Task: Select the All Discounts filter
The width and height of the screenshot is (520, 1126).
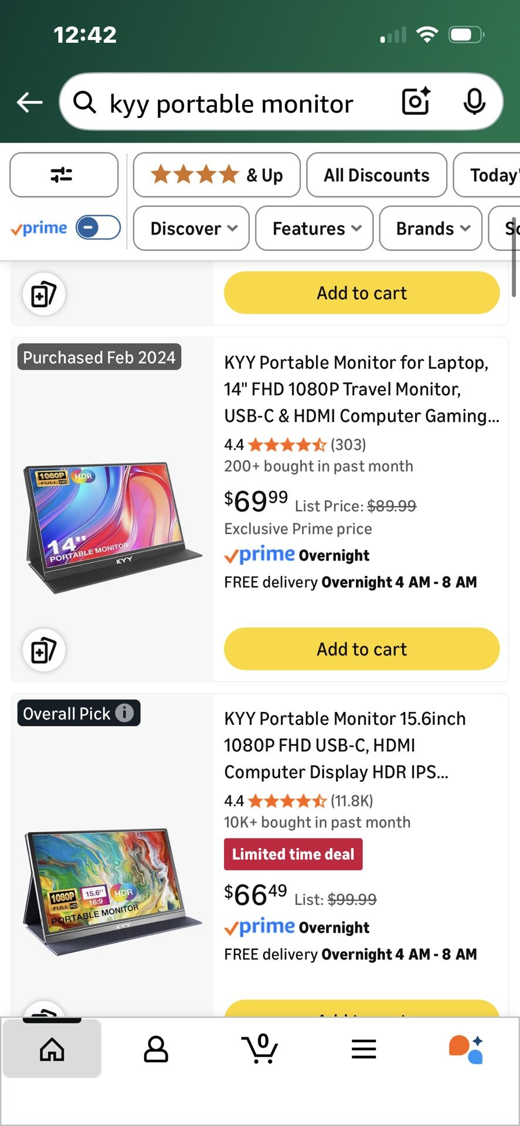Action: tap(376, 175)
